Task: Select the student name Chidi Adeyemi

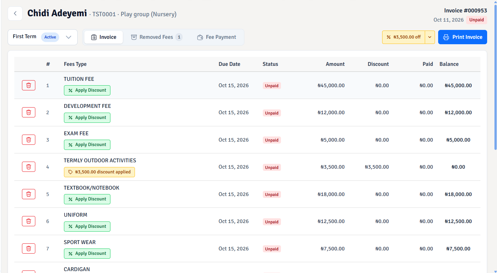Action: (x=57, y=13)
